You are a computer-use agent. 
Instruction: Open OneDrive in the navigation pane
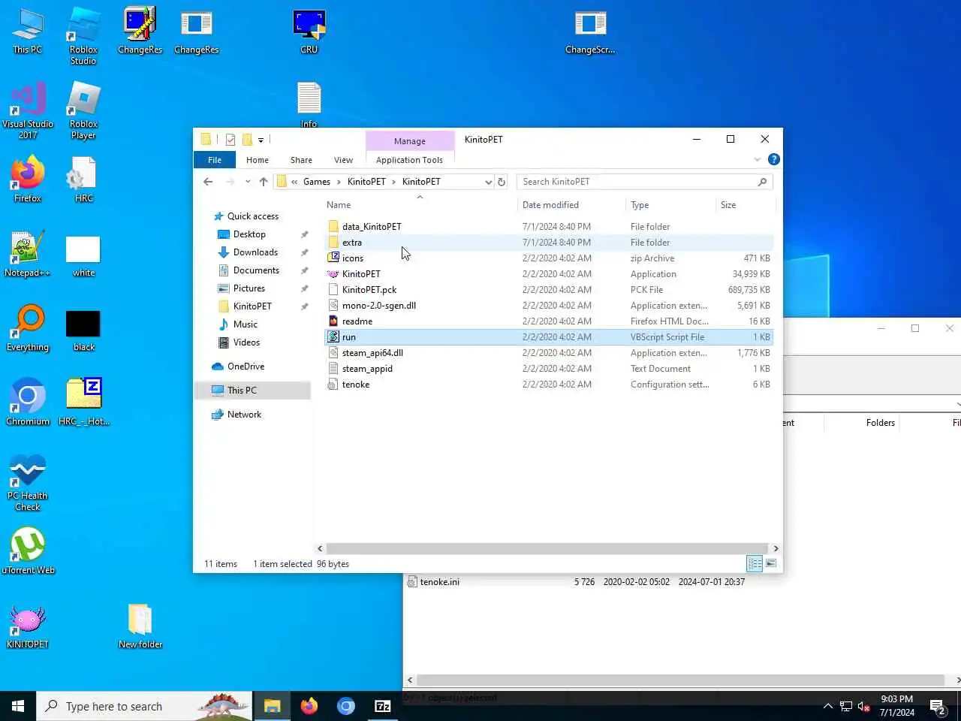coord(246,367)
